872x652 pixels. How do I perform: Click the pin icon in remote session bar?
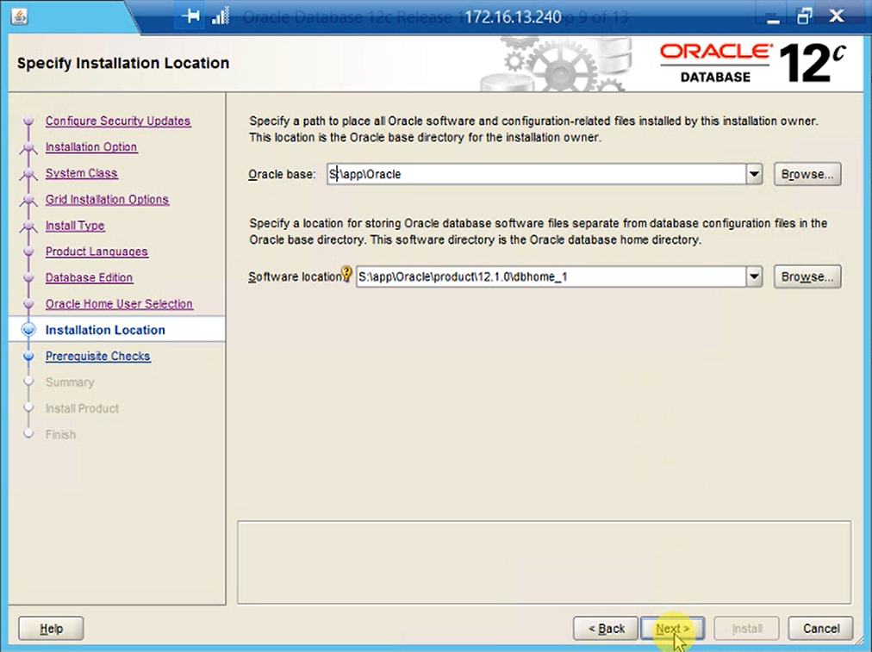pos(190,16)
